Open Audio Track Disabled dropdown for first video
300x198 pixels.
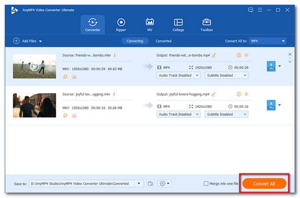pyautogui.click(x=179, y=75)
